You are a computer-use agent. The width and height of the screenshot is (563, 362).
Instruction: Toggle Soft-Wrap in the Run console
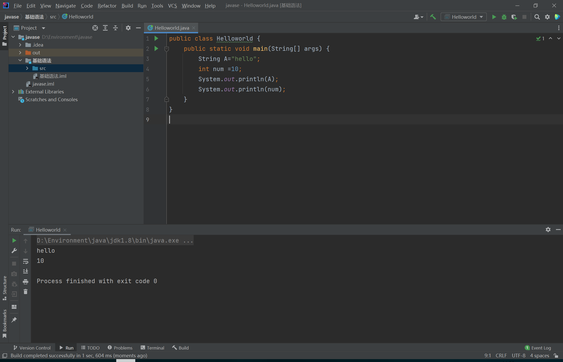tap(26, 261)
